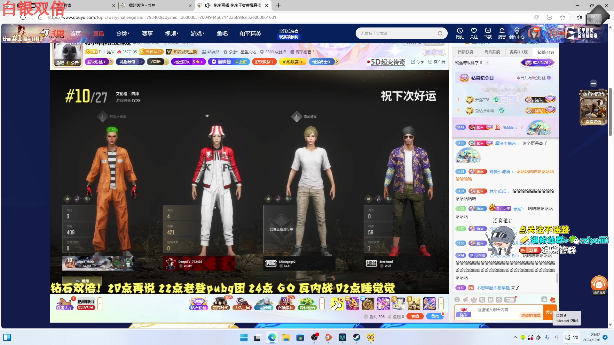Click 分享 share icon
This screenshot has width=614, height=345.
point(417,62)
